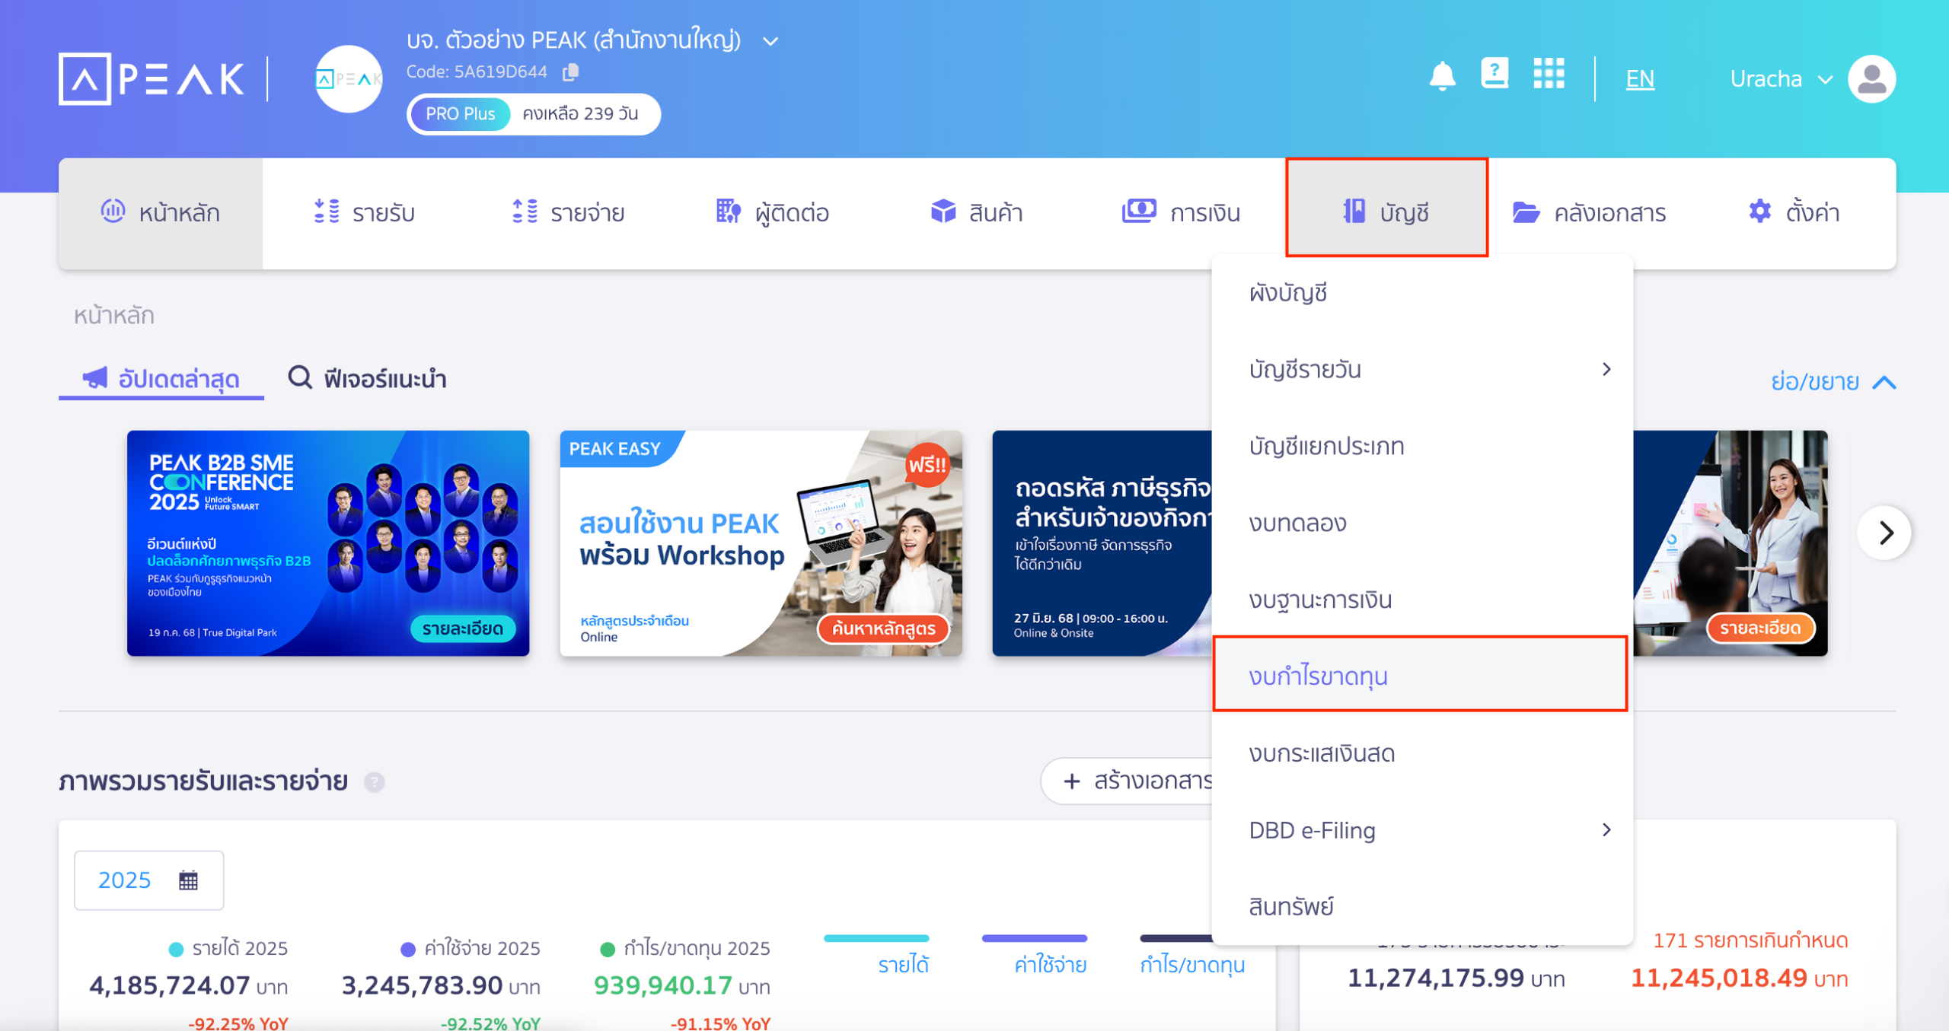Open the หน้าหลัก menu
The width and height of the screenshot is (1949, 1031).
(161, 213)
